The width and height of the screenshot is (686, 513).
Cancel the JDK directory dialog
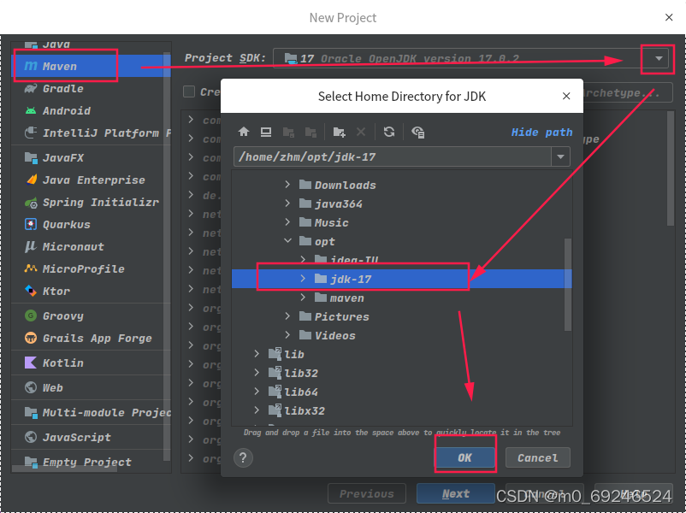click(x=538, y=458)
